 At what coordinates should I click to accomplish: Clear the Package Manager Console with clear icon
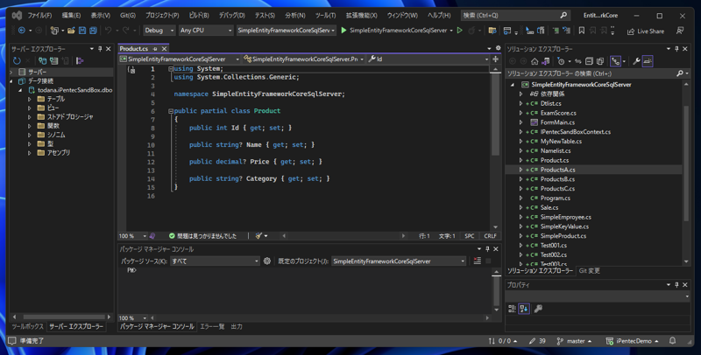pyautogui.click(x=477, y=261)
